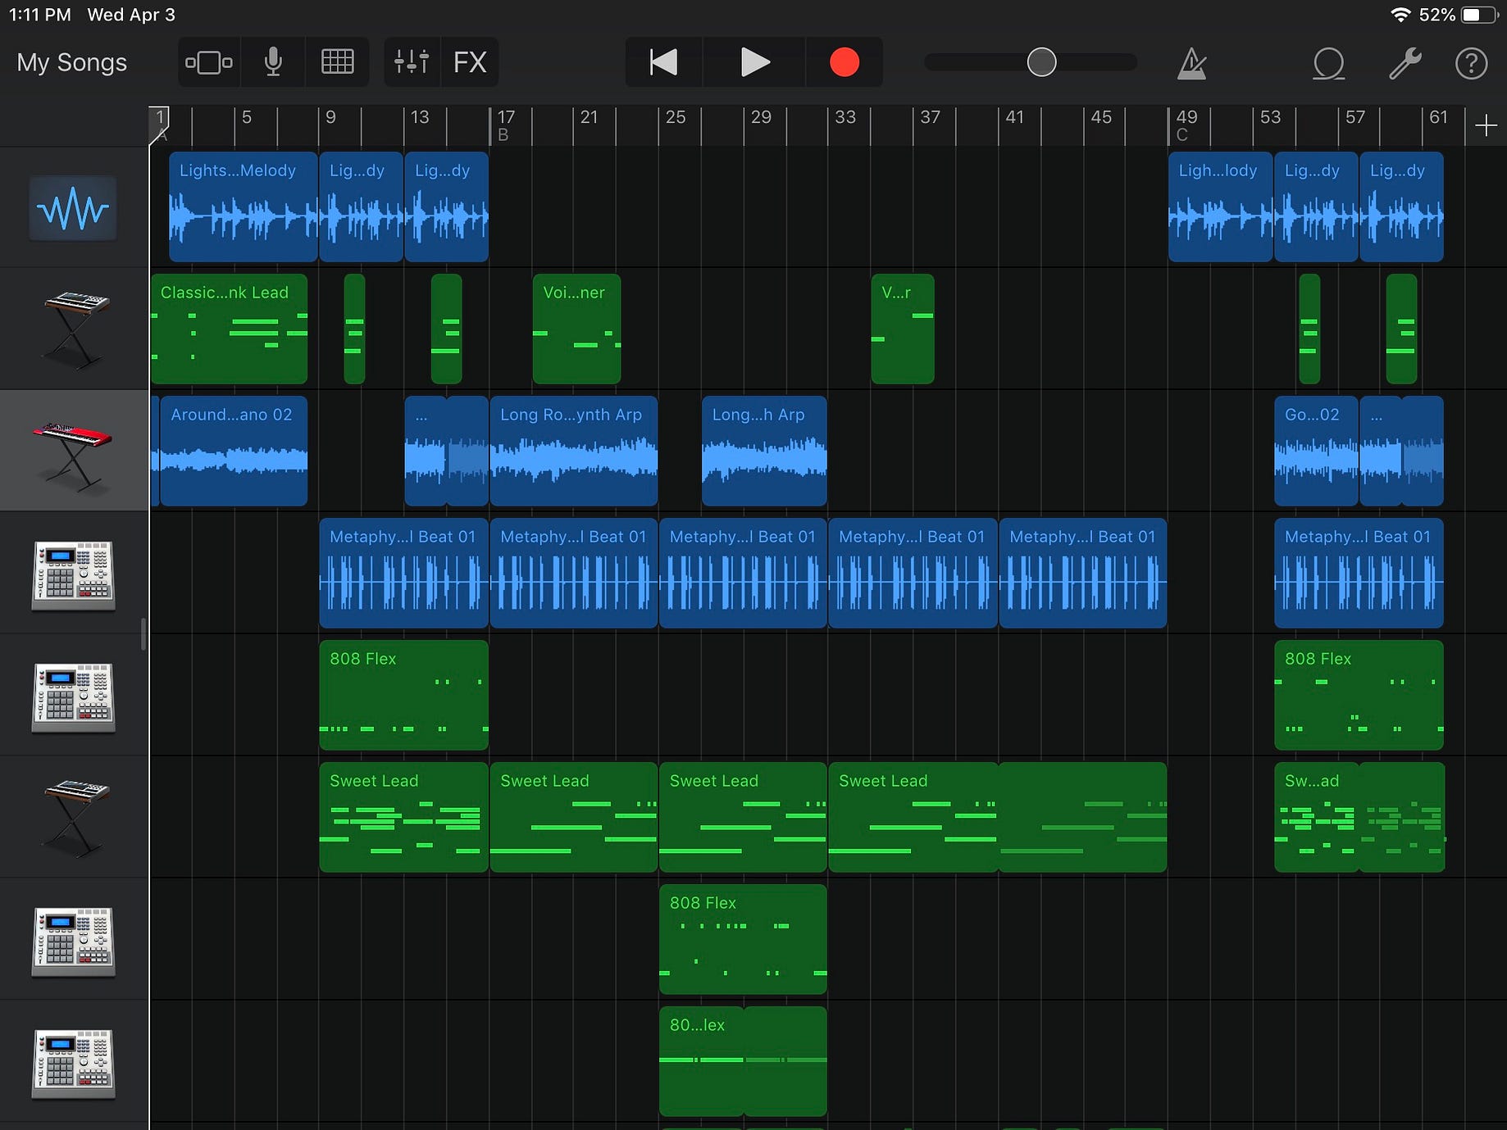1507x1130 pixels.
Task: Start playback with the play button
Action: pos(755,61)
